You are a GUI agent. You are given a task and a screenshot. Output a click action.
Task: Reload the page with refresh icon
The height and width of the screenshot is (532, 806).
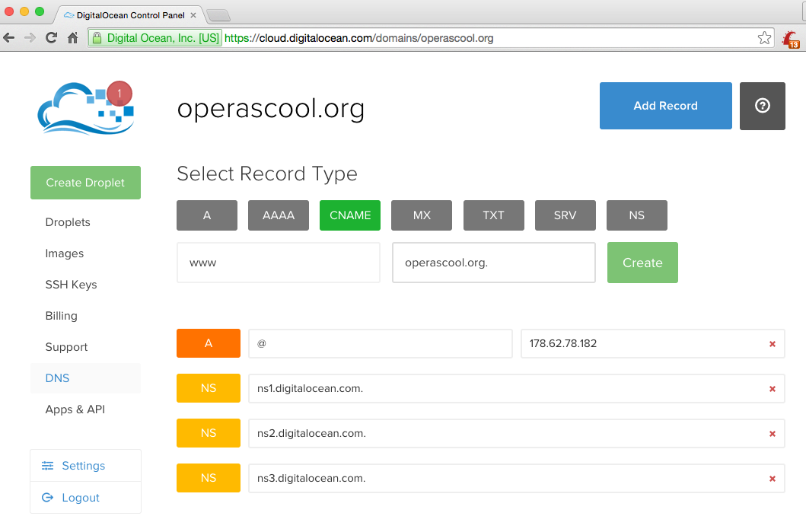[x=51, y=37]
